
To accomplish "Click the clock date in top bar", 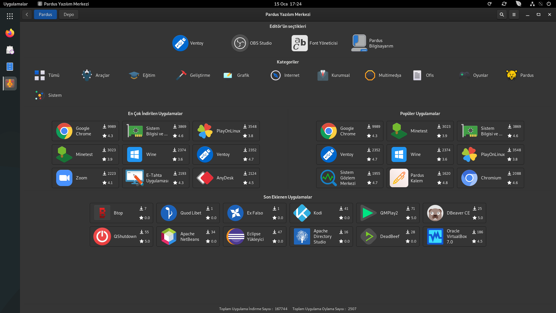I will 288,4.
